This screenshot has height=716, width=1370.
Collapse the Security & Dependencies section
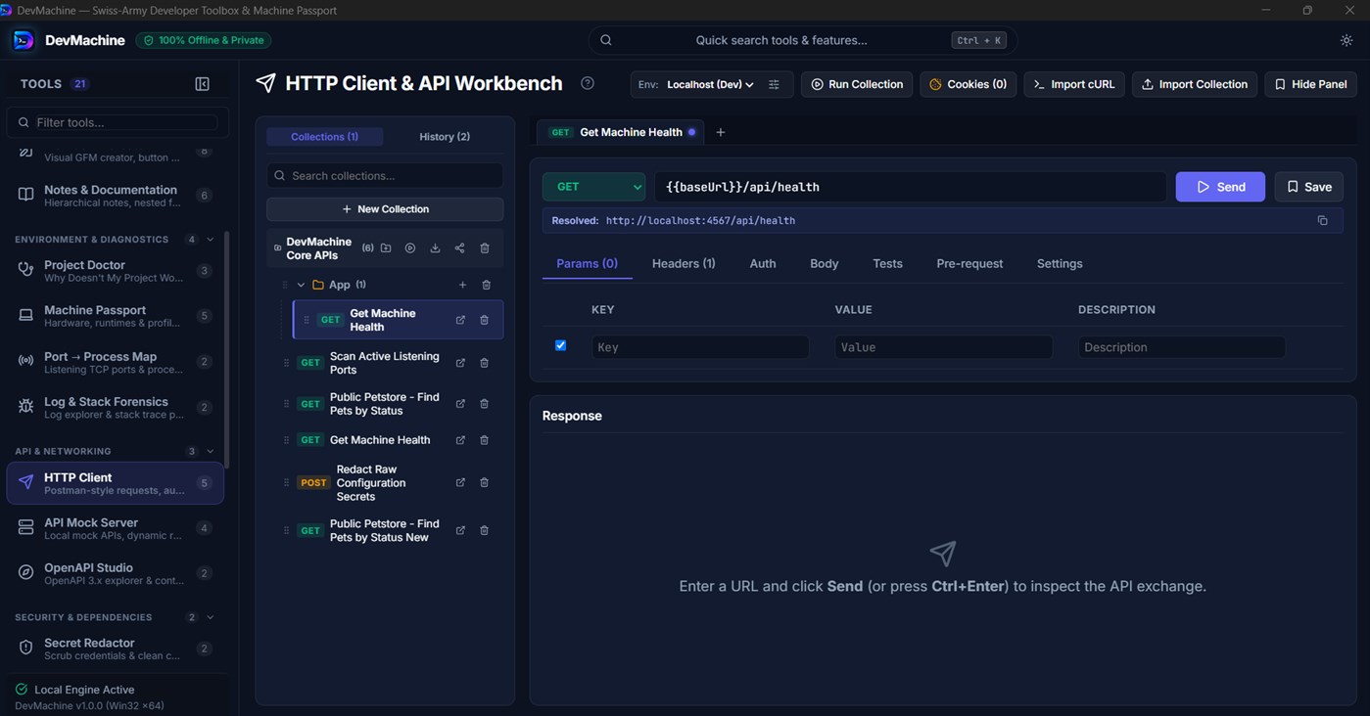(x=211, y=617)
